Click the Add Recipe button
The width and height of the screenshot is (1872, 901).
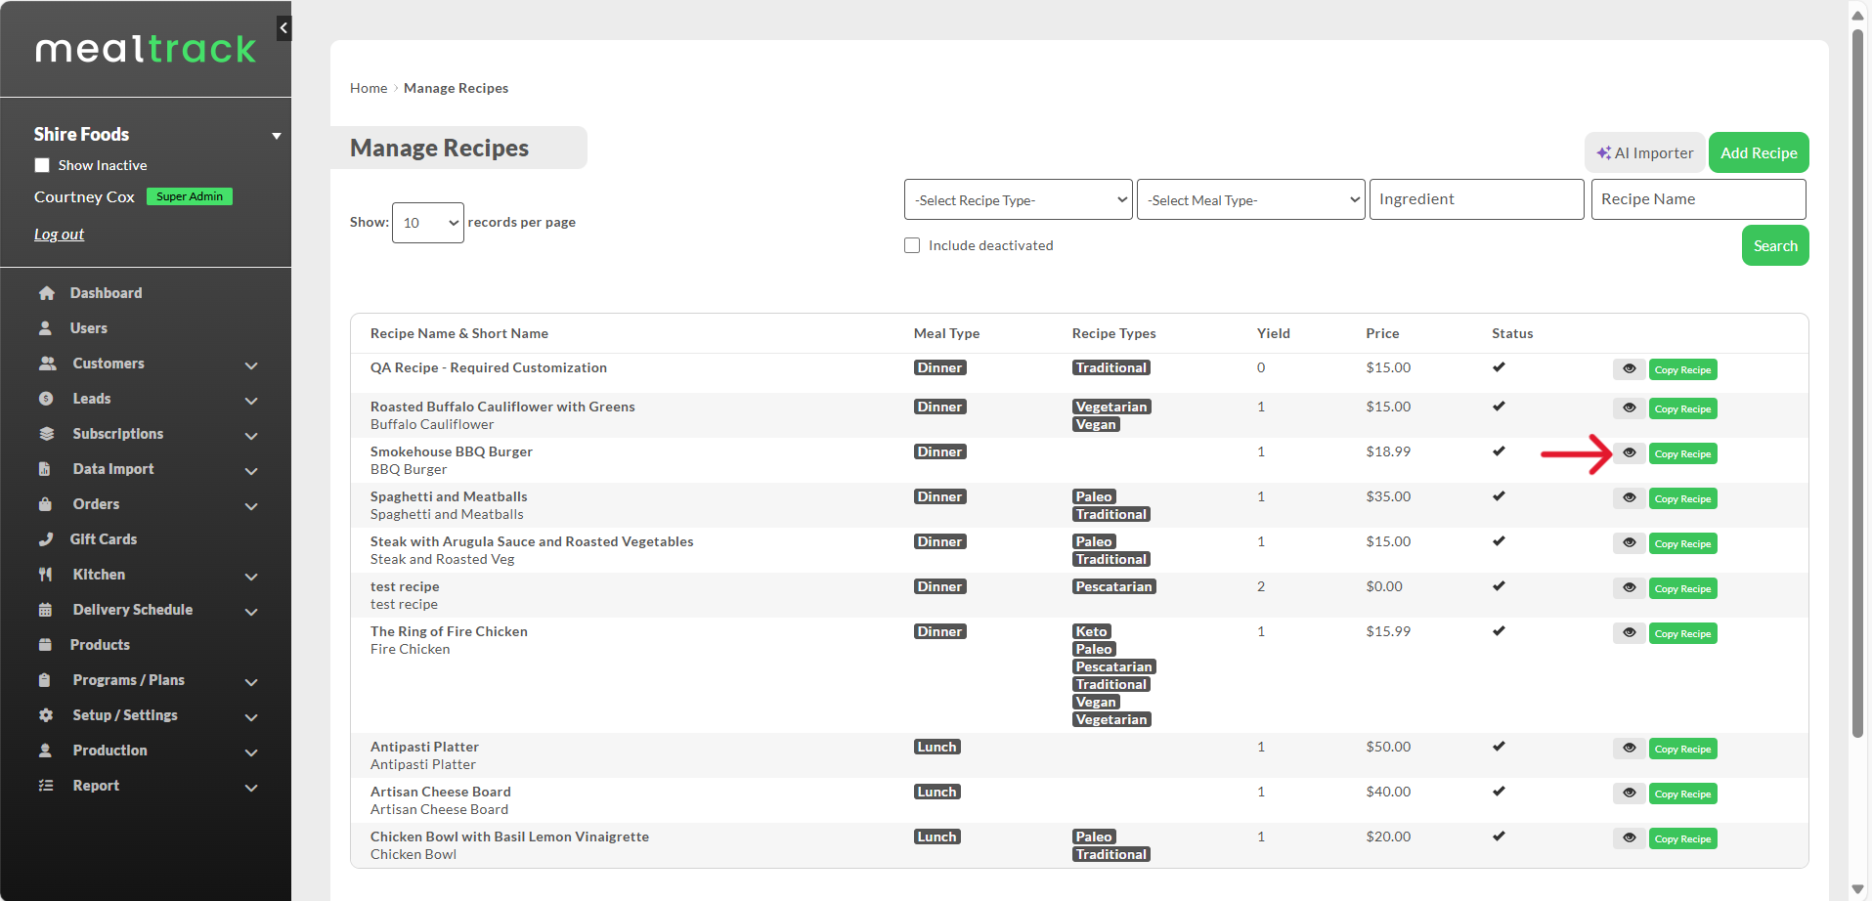tap(1759, 152)
